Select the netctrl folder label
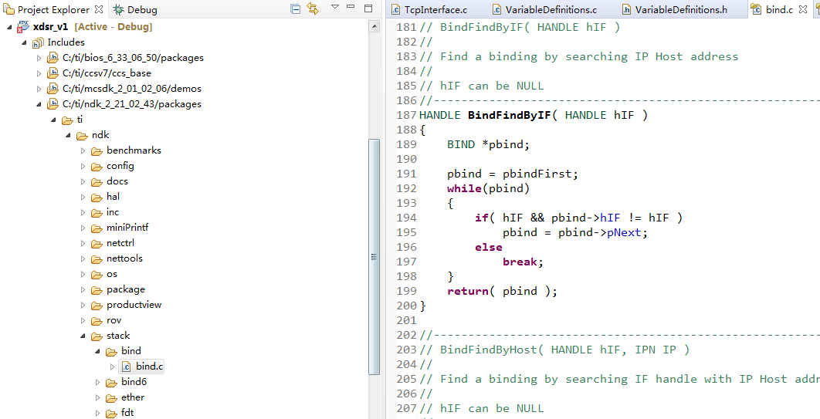The width and height of the screenshot is (820, 419). point(120,244)
